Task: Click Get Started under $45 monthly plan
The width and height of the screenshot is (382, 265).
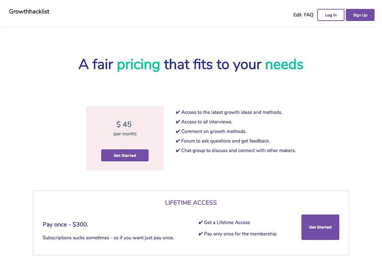Action: click(x=125, y=155)
